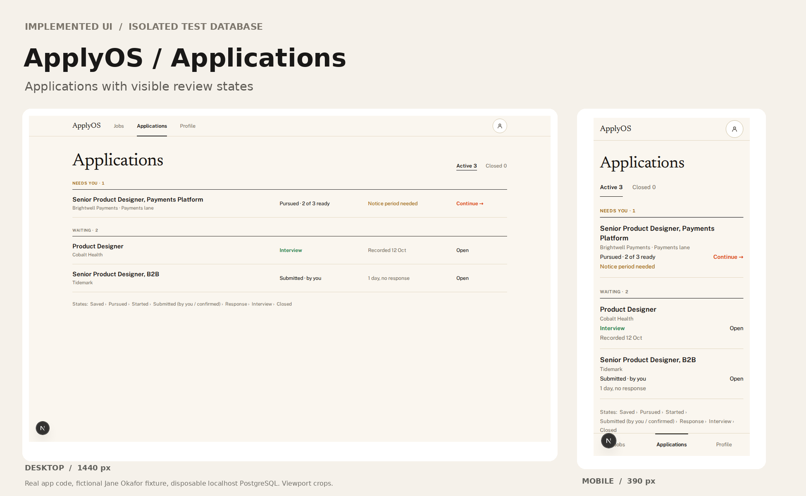Screen dimensions: 806x496
Task: Open Product Designer application in mobile view
Action: 672,323
